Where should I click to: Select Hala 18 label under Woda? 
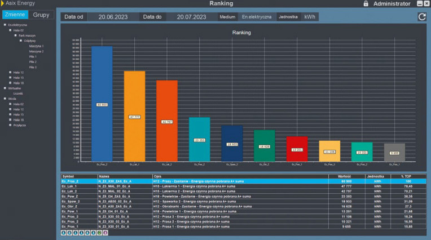(19, 120)
